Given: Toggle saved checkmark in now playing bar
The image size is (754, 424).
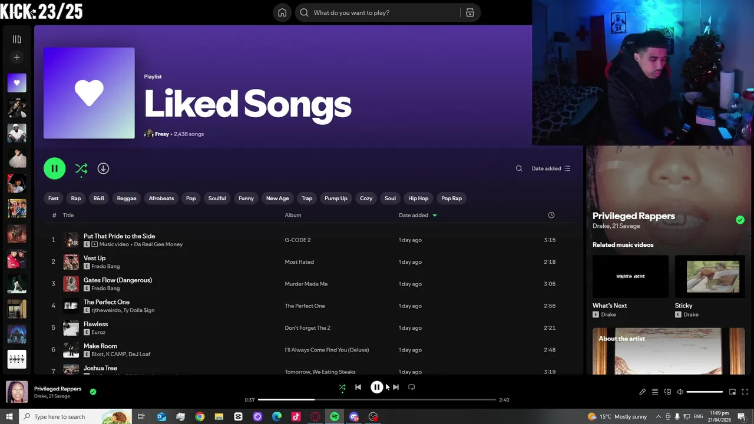Looking at the screenshot, I should click(93, 392).
